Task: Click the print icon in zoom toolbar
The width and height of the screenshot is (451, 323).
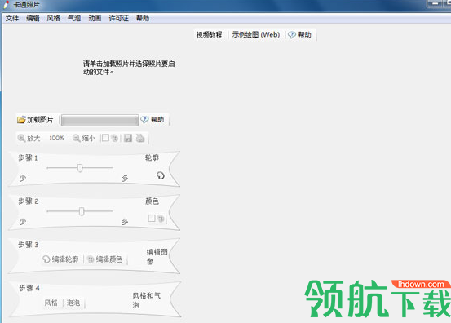Action: (140, 138)
